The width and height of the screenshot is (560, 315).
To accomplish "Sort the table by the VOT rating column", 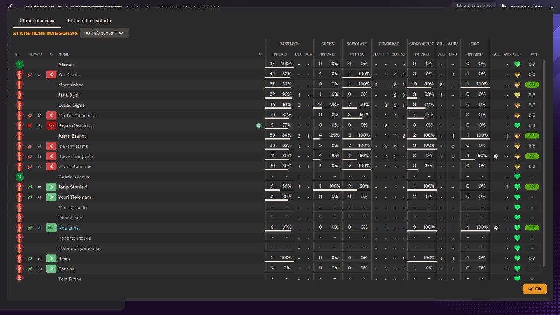I will click(x=534, y=54).
